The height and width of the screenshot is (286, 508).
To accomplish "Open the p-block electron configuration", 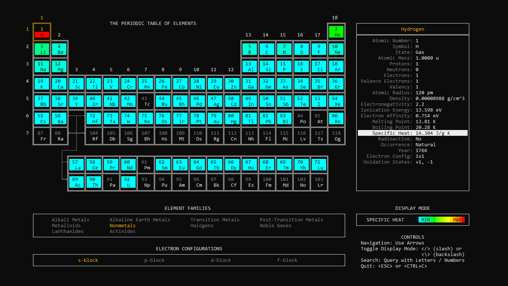I will coord(154,260).
